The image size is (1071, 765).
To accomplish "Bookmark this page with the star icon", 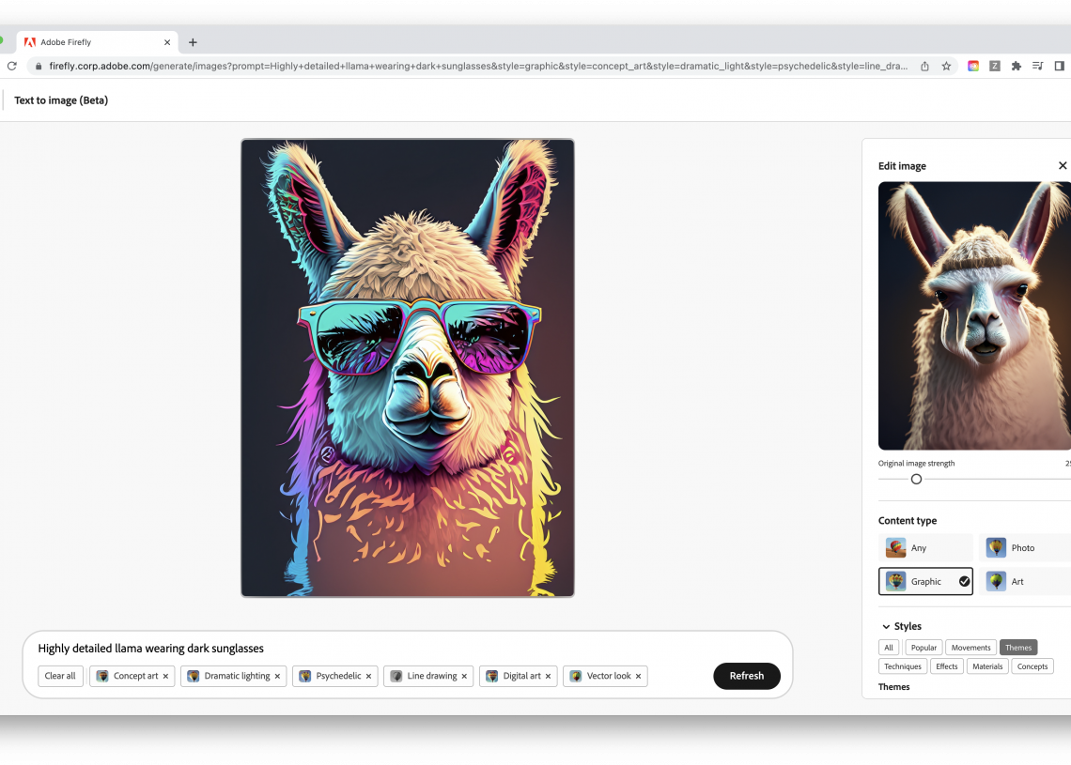I will click(946, 67).
